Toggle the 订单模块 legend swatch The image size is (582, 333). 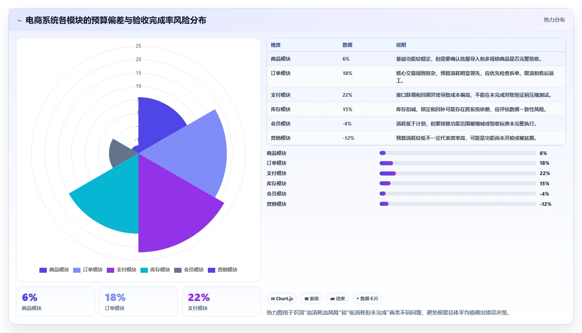tap(77, 270)
